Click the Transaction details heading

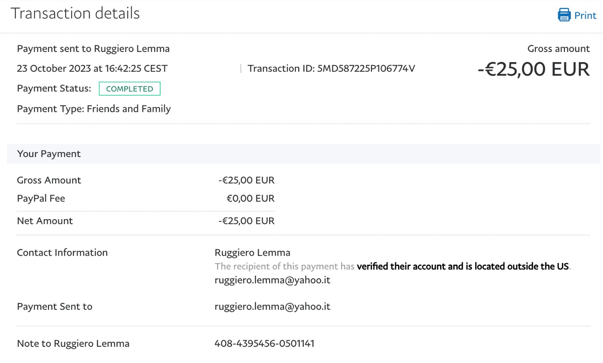[x=75, y=14]
